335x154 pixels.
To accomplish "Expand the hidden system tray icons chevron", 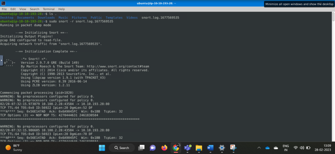I will (259, 148).
